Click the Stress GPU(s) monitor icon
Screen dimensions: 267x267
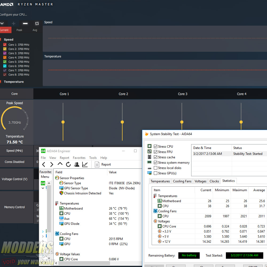pyautogui.click(x=149, y=173)
